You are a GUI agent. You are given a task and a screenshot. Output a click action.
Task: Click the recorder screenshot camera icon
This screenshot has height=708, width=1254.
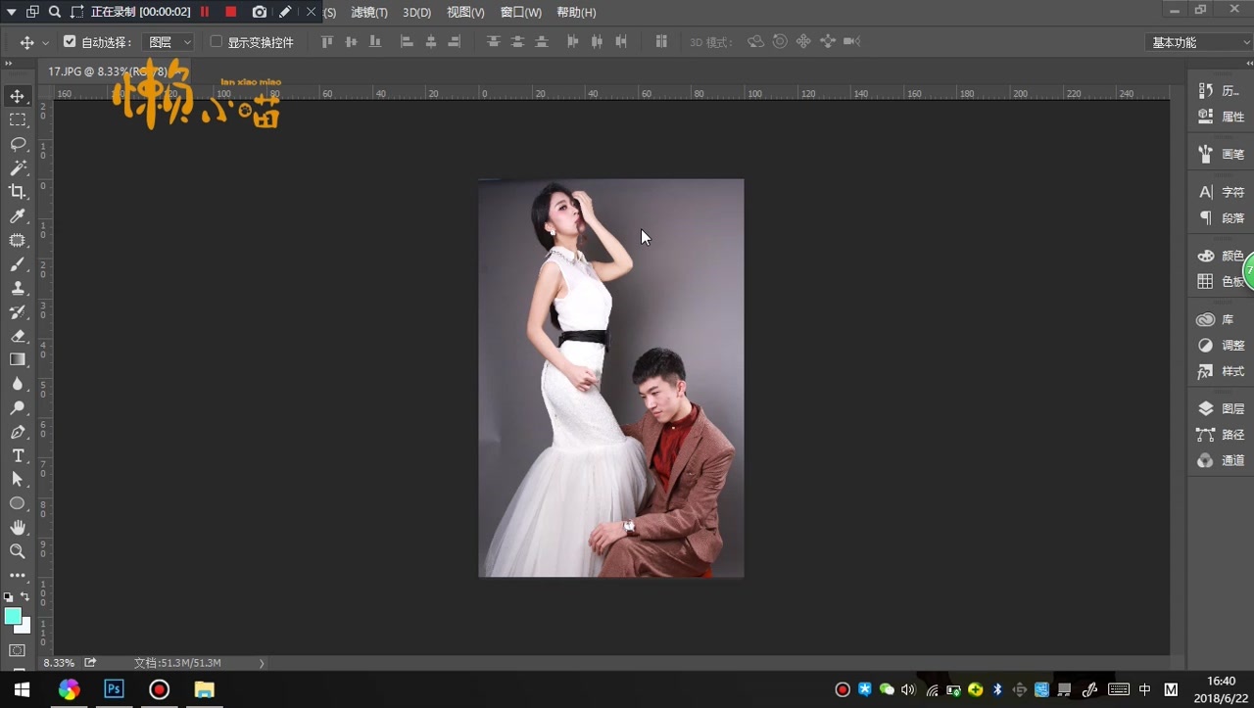(259, 12)
